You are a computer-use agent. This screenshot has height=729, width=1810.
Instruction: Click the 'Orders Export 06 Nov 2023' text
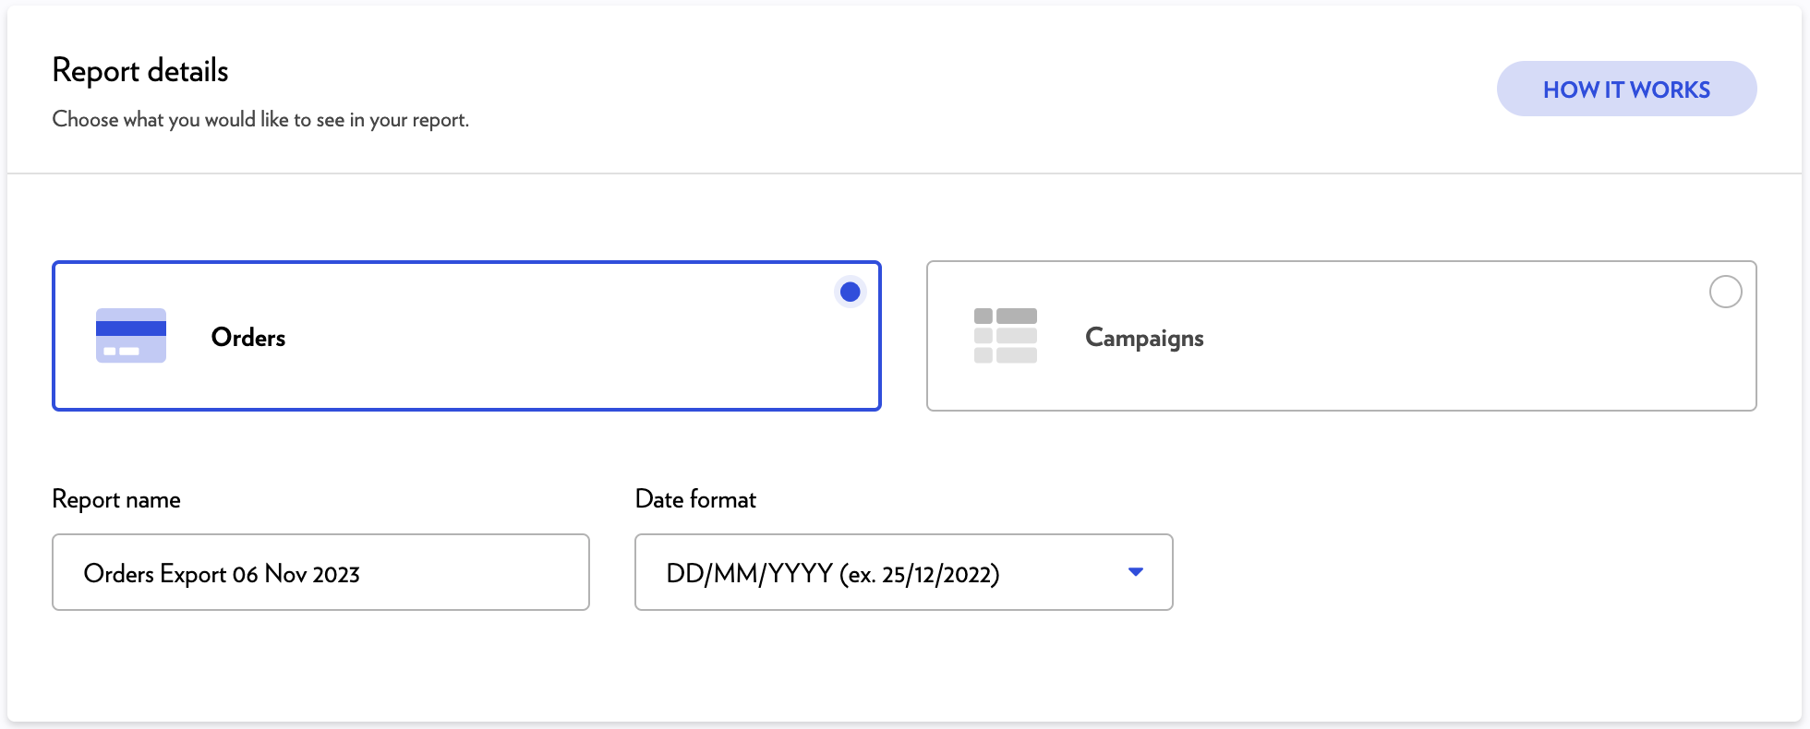click(x=222, y=574)
